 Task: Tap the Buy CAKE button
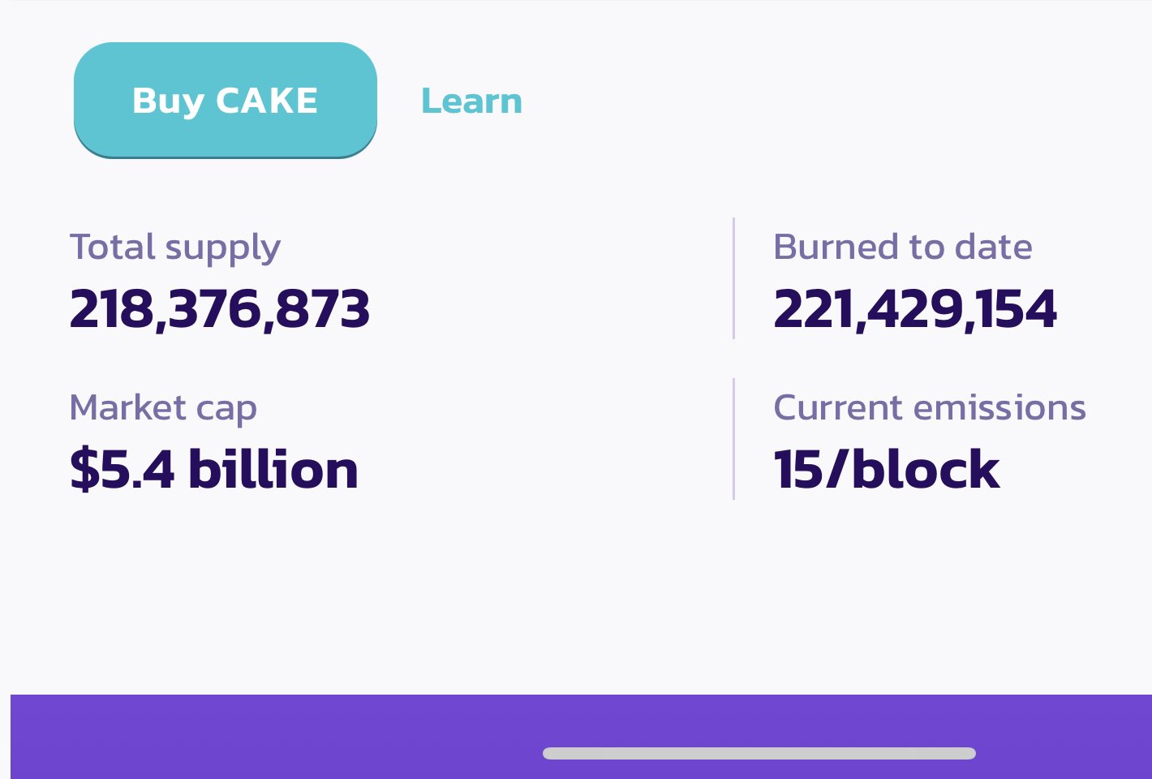[x=226, y=101]
